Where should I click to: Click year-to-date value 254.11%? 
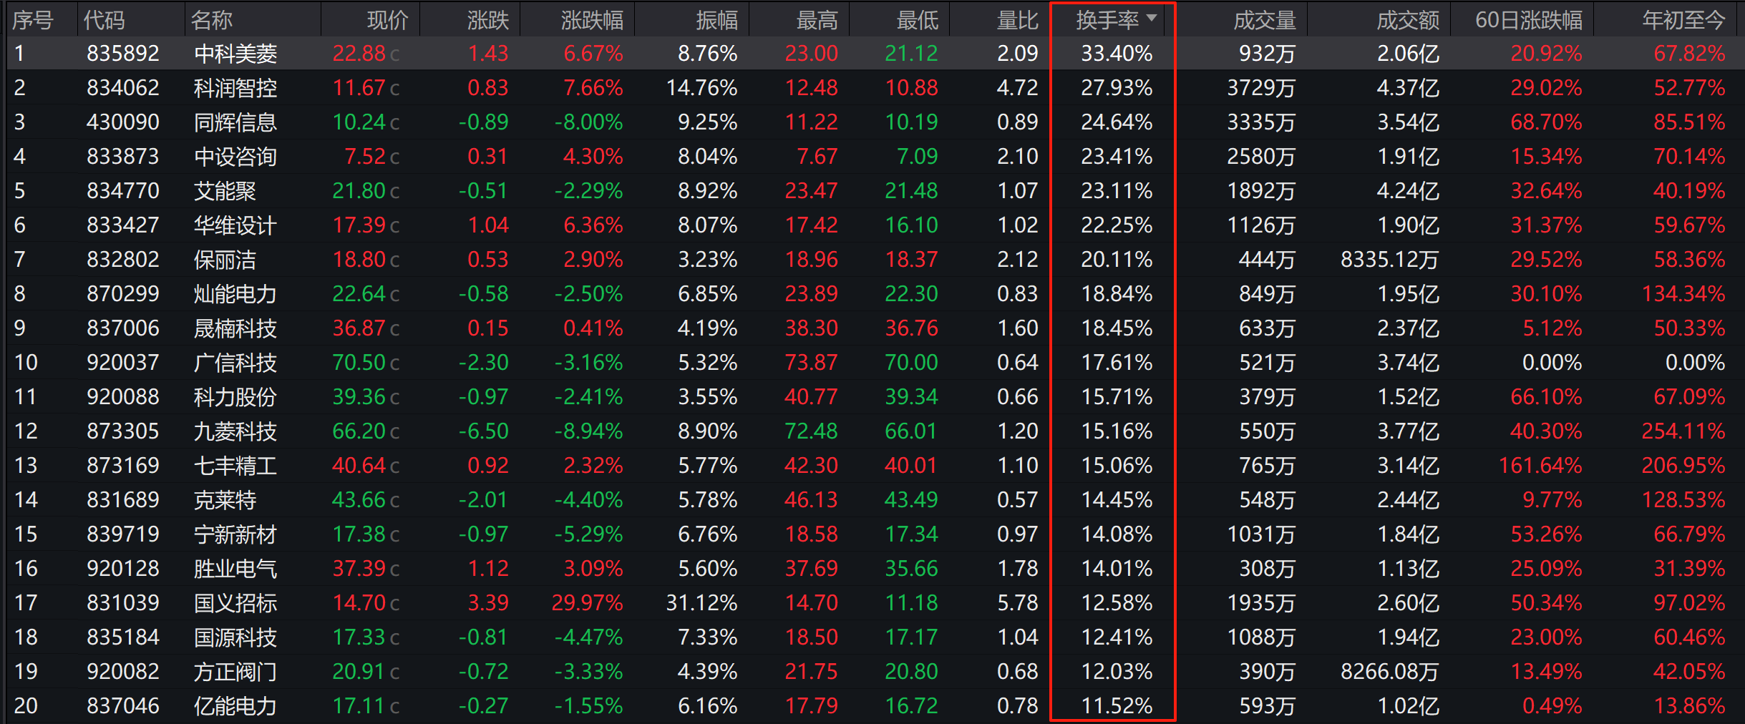pos(1683,431)
